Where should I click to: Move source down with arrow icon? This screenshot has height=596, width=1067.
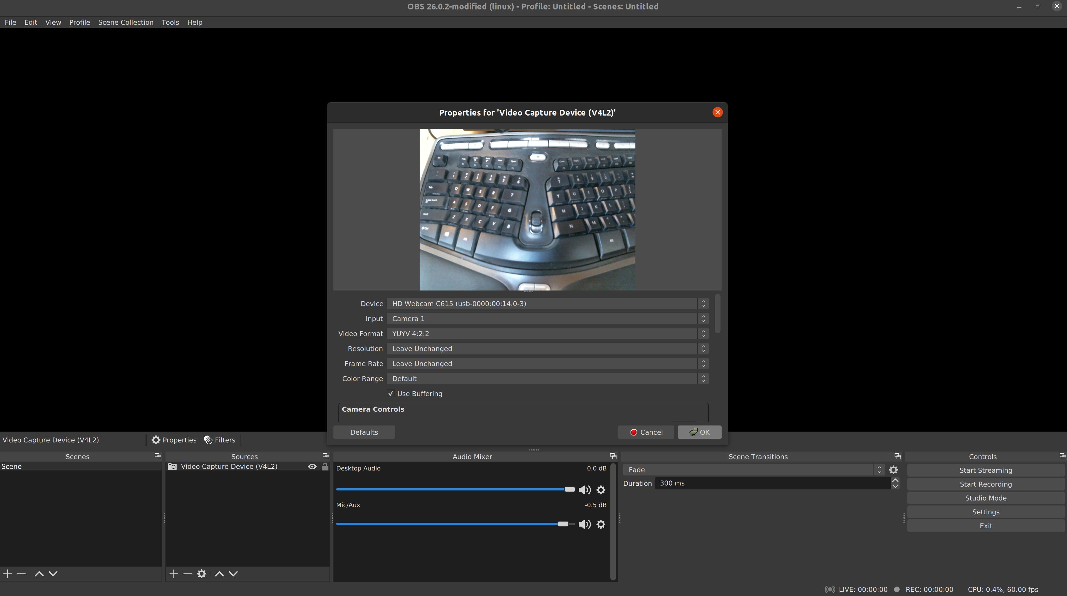coord(233,574)
